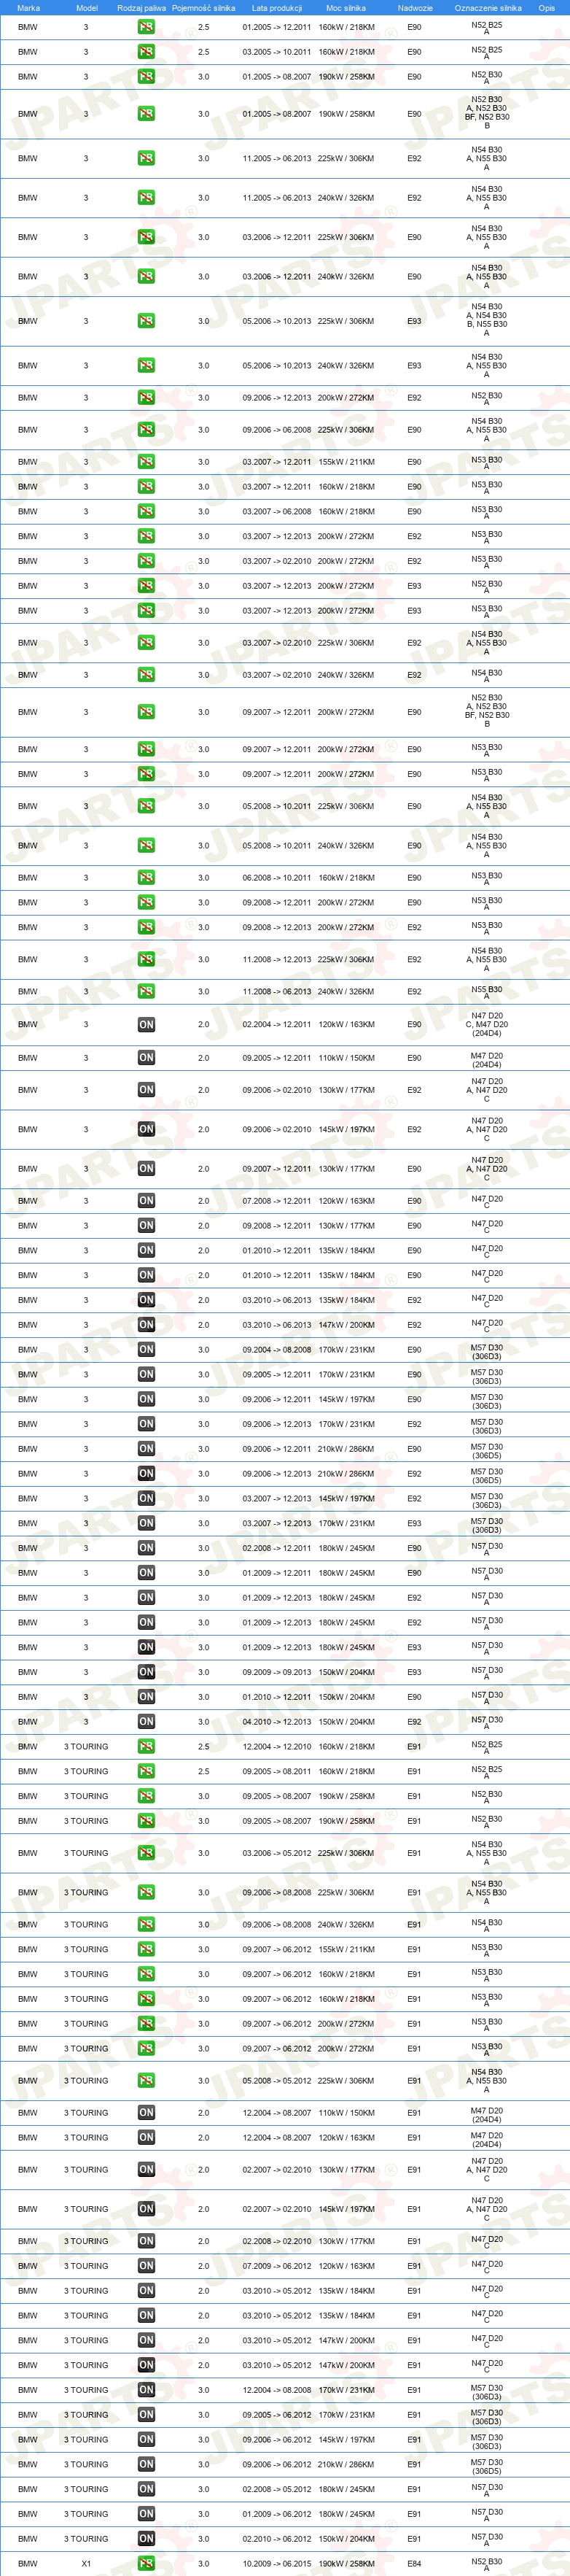Click diesel icon in 07.2008 -> 12.2011 E90 row

click(x=146, y=1201)
